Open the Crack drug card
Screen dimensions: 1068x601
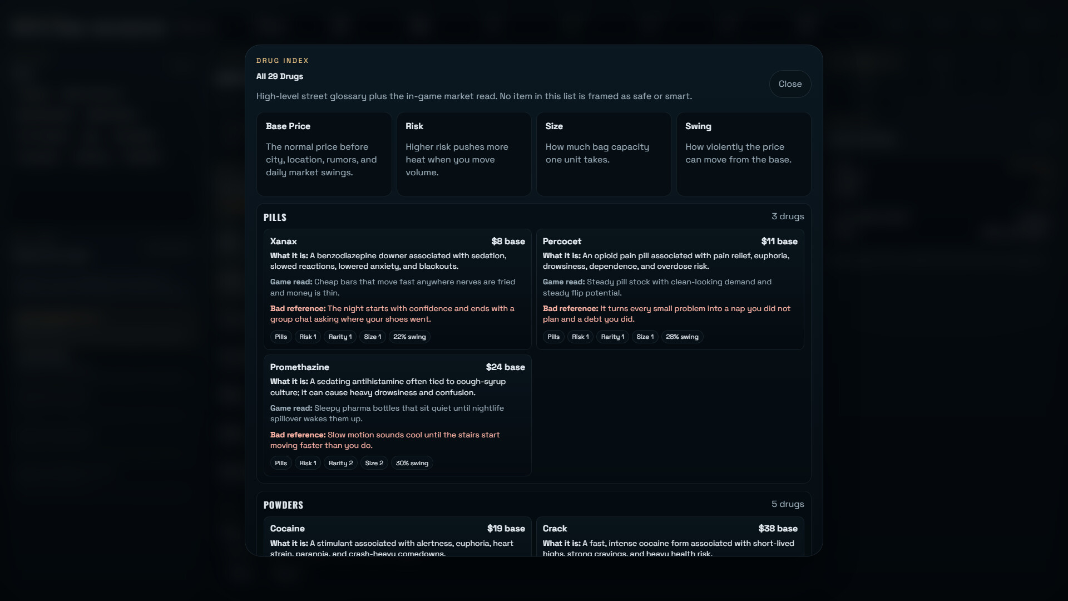(670, 536)
